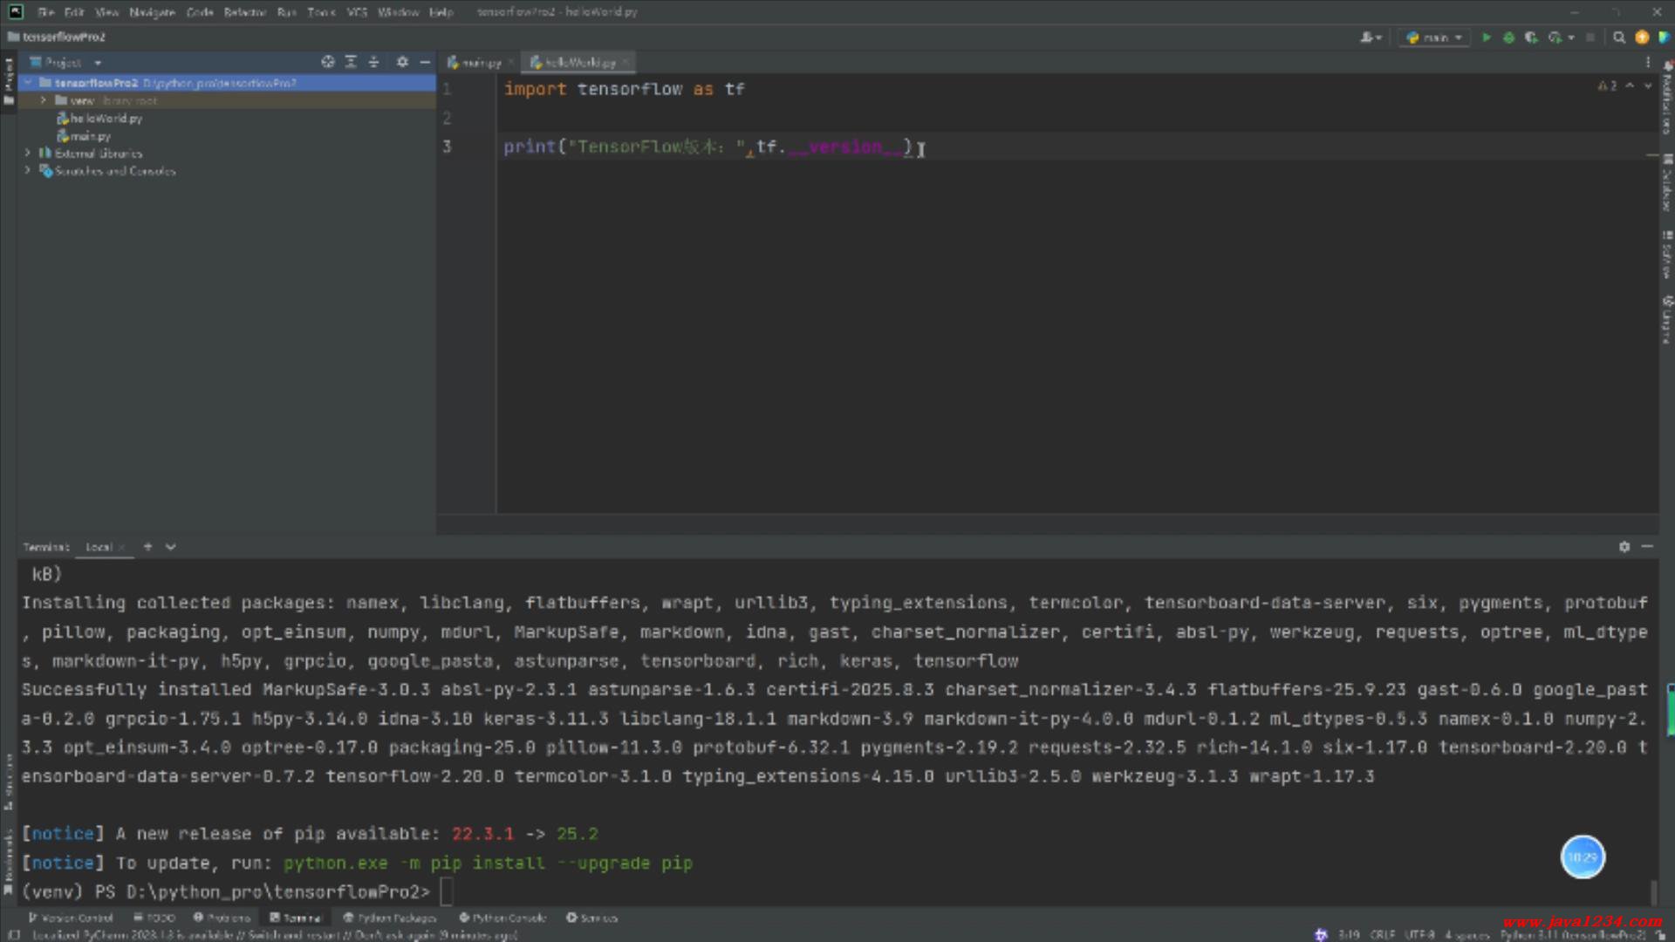
Task: Toggle the Python Console tool window
Action: tap(503, 918)
